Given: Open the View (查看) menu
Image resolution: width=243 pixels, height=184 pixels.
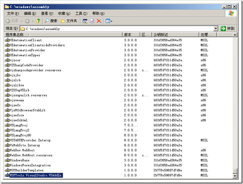Looking at the screenshot, I should click(x=47, y=14).
